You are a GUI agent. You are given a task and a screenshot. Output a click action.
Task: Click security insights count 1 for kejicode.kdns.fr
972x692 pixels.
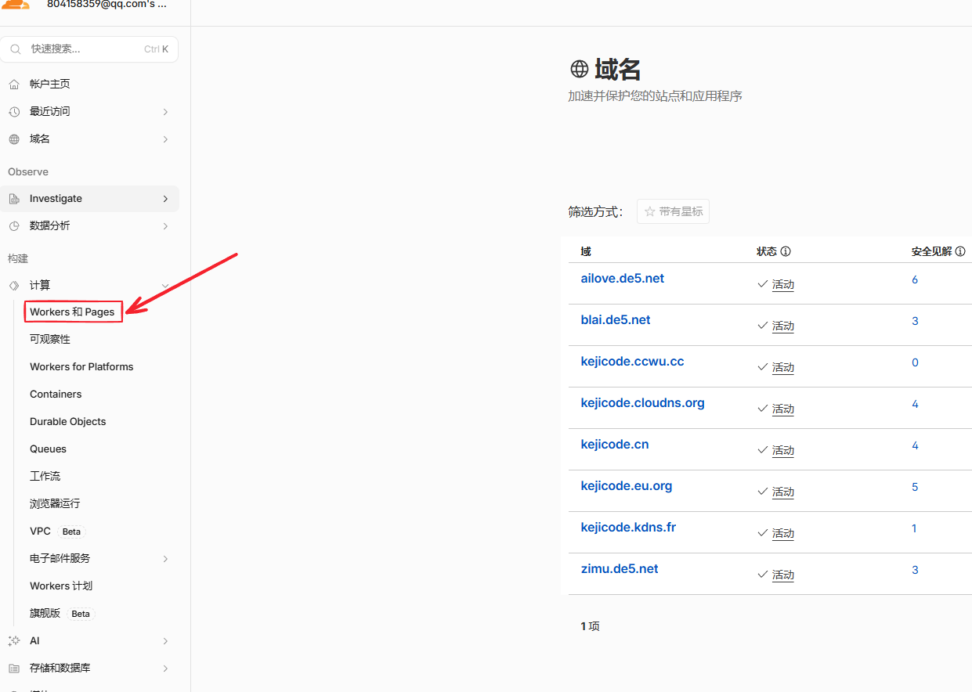(x=914, y=528)
